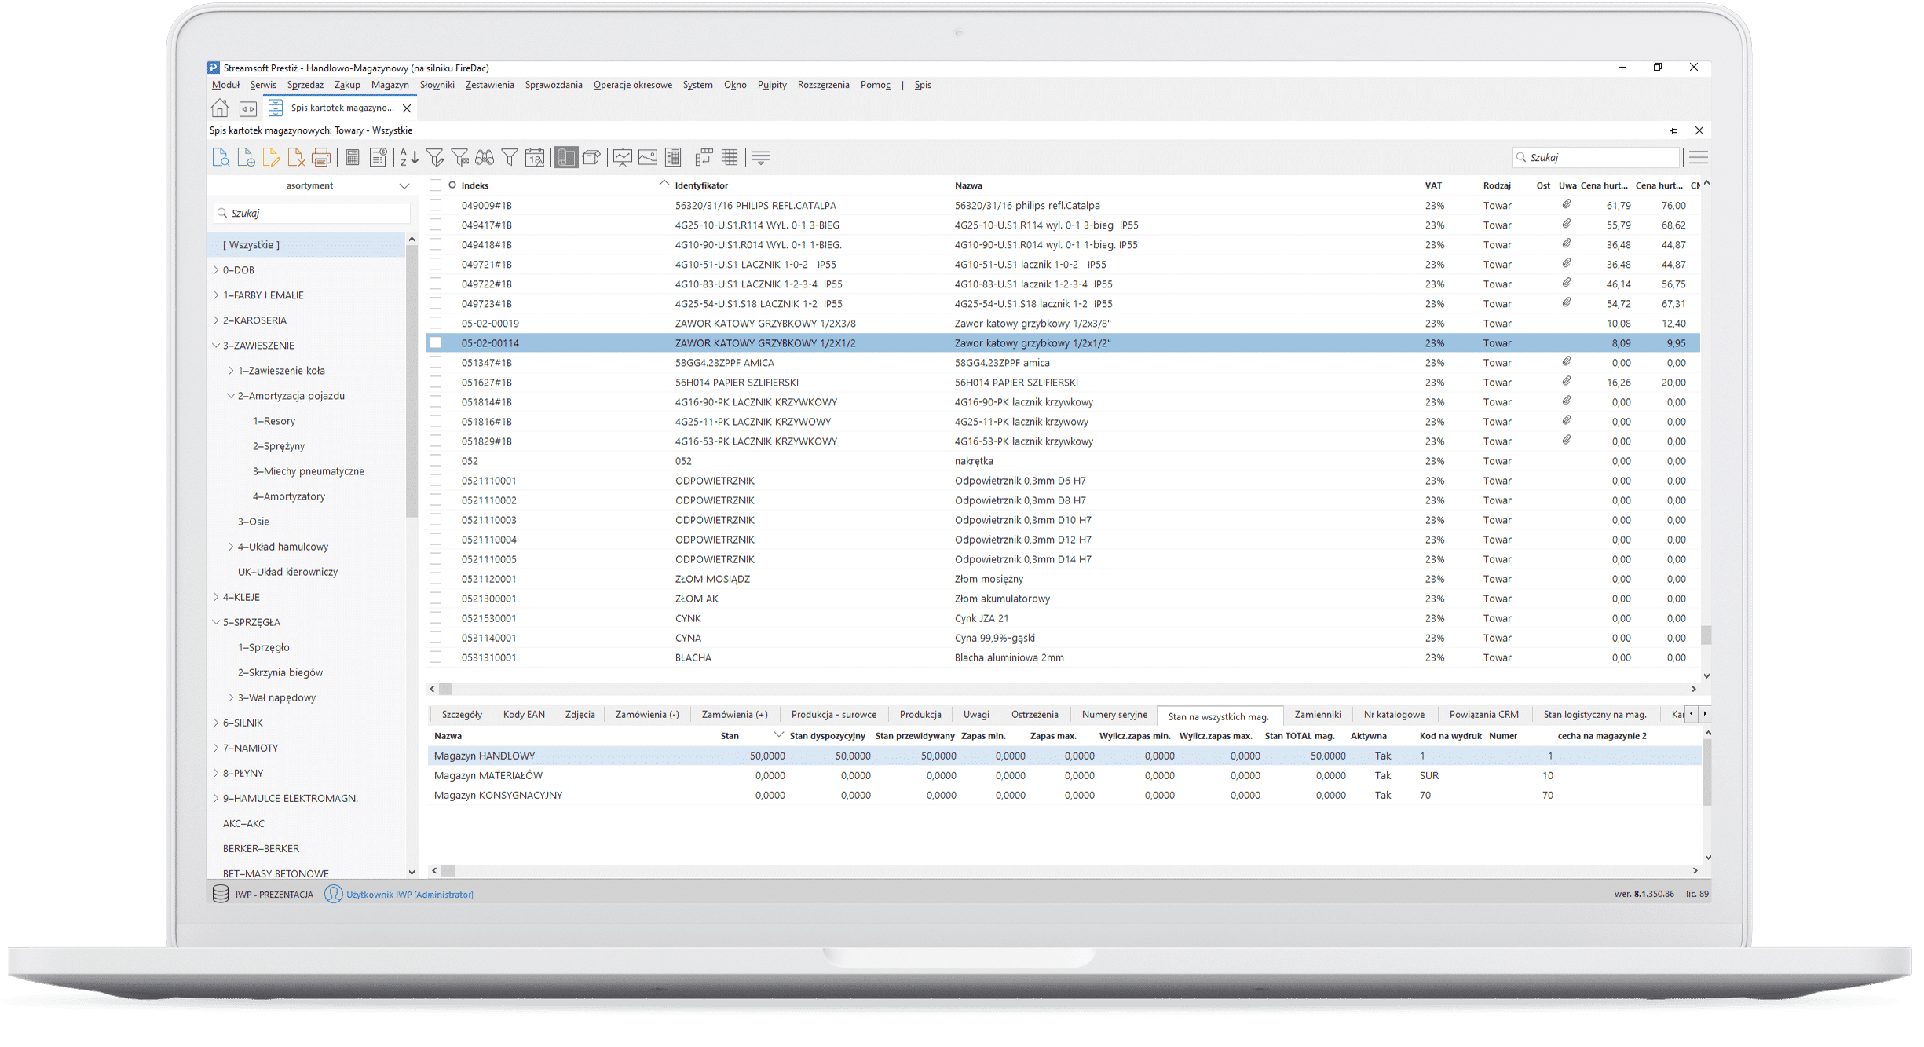The height and width of the screenshot is (1047, 1924).
Task: Click the left-right navigation icon beside home
Action: click(x=248, y=108)
